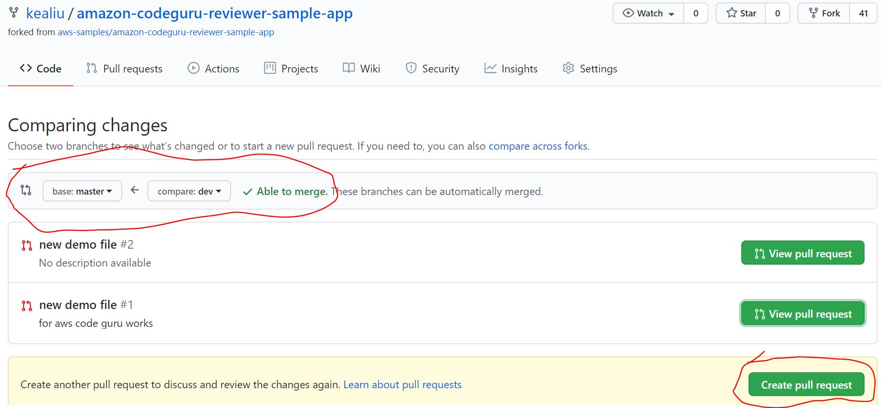View pull request for new demo file #1
Image resolution: width=881 pixels, height=408 pixels.
click(803, 313)
